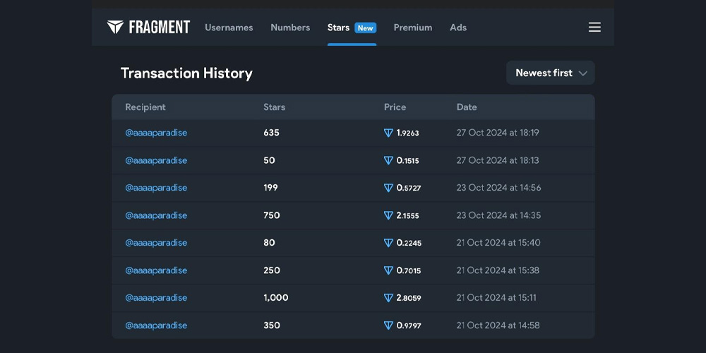This screenshot has height=353, width=706.
Task: Click the TON icon beside price 0.1515
Action: (x=388, y=160)
